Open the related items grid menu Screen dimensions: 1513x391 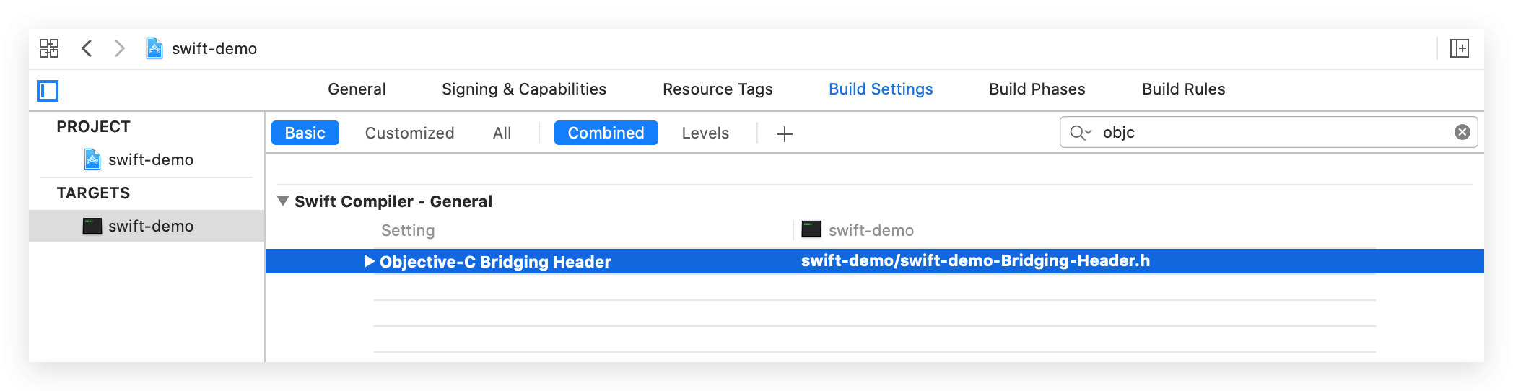click(49, 48)
